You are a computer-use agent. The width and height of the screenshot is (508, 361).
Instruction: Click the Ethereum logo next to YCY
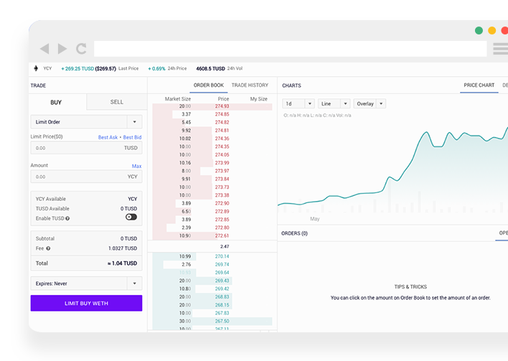point(36,68)
